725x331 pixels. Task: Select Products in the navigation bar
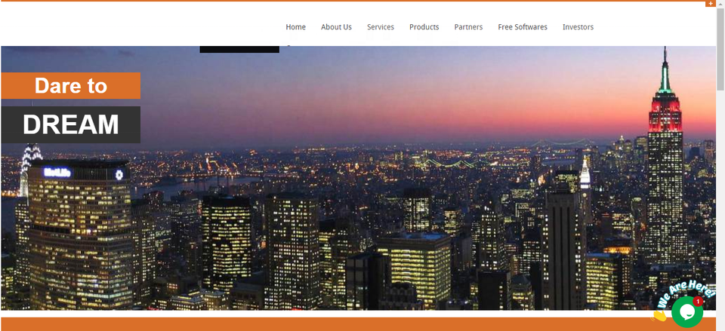424,27
